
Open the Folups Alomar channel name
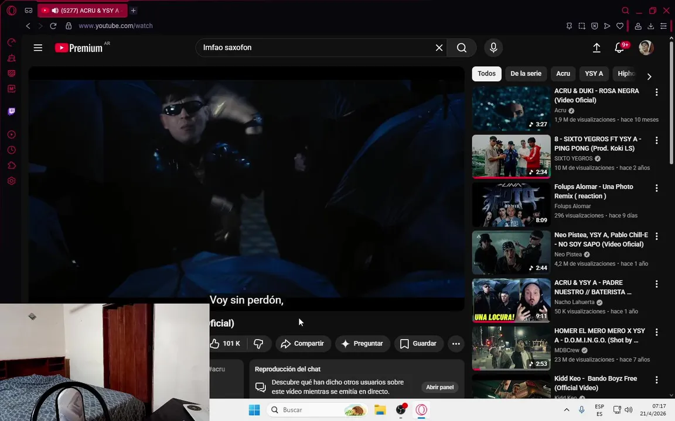coord(572,206)
